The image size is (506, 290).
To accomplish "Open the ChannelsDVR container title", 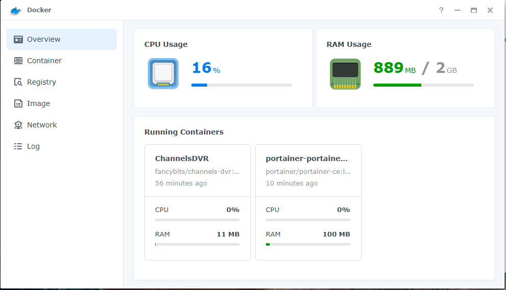I will pos(182,159).
